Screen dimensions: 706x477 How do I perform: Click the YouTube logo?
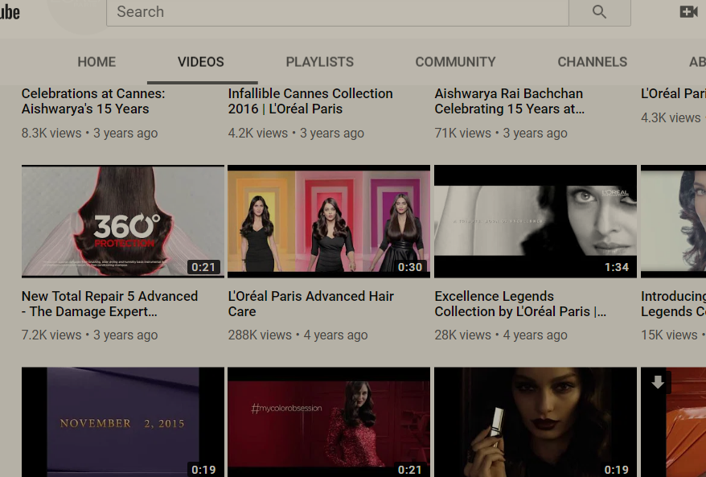click(x=10, y=12)
